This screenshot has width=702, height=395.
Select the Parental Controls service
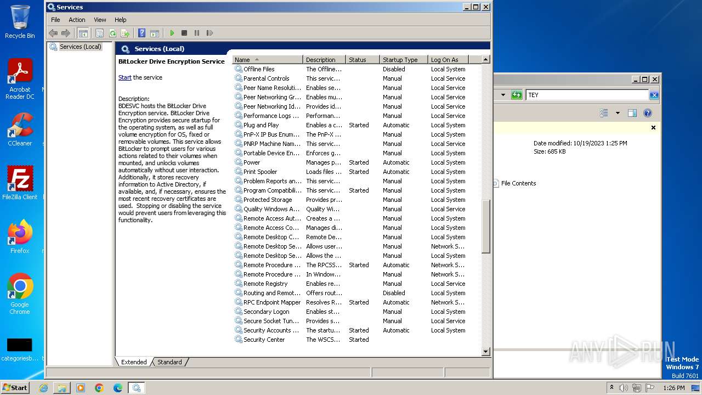(357, 78)
